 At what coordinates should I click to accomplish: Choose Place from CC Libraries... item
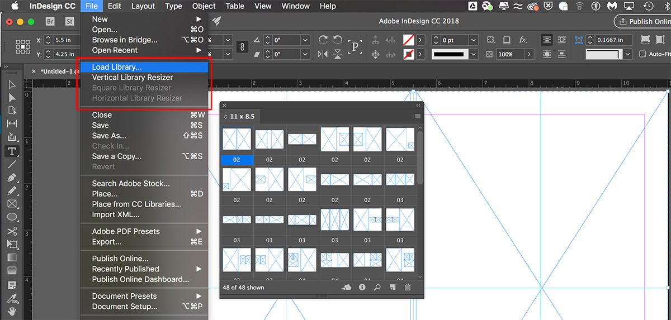pyautogui.click(x=144, y=204)
